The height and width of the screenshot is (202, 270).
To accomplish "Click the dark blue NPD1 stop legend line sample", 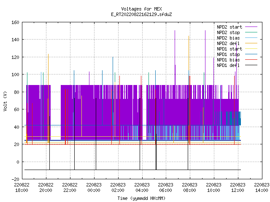I will pyautogui.click(x=251, y=54).
